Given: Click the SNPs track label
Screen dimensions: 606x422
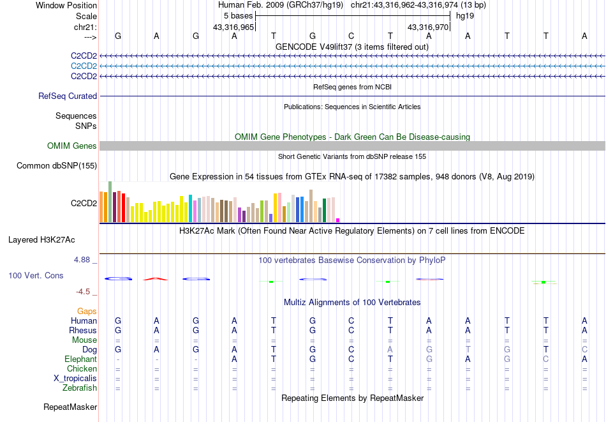Looking at the screenshot, I should [x=86, y=126].
